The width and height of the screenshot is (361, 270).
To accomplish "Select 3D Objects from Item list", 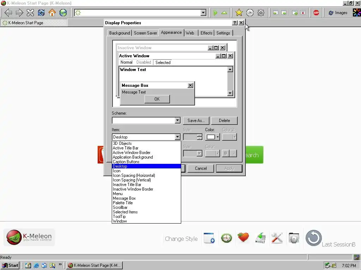I will 146,143.
